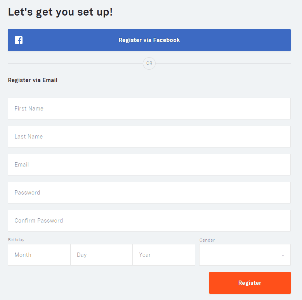Viewport: 302px width, 300px height.
Task: Choose Register via Facebook button text
Action: [149, 40]
